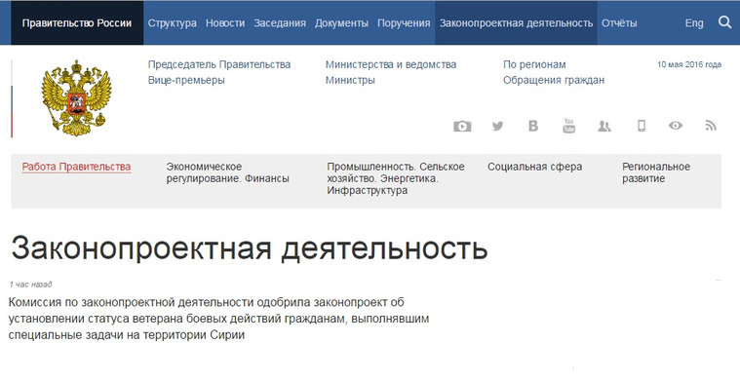Open the По регионам link
The width and height of the screenshot is (740, 381).
coord(534,64)
